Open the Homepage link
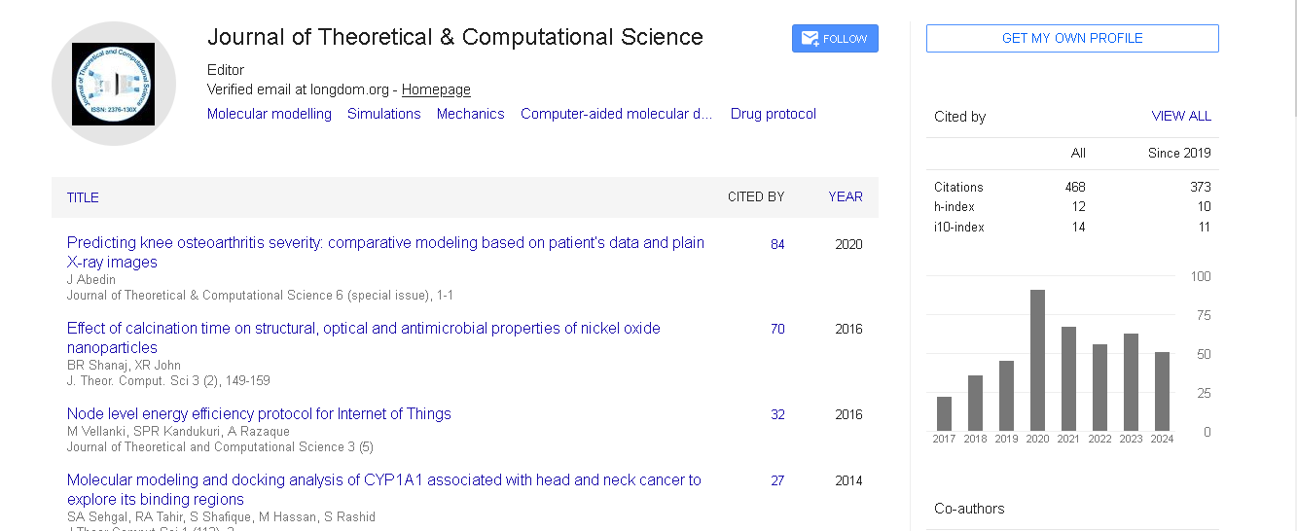 point(436,89)
